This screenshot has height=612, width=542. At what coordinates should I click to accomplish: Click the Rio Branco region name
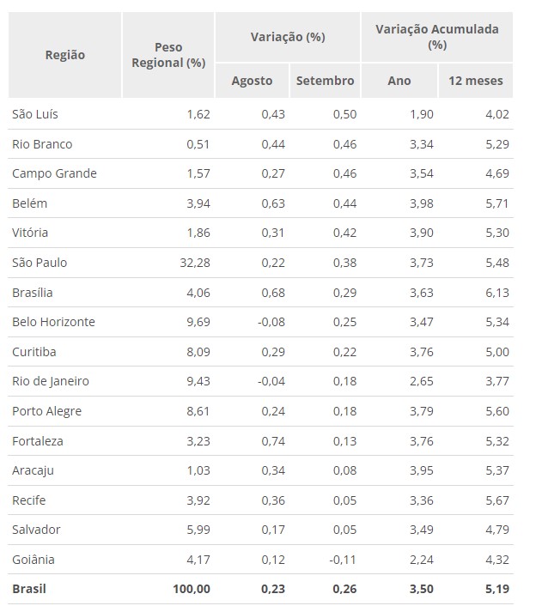[42, 143]
